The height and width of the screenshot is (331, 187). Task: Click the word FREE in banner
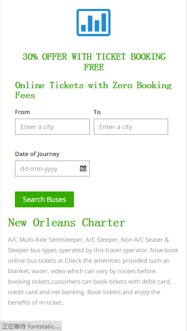tap(94, 67)
